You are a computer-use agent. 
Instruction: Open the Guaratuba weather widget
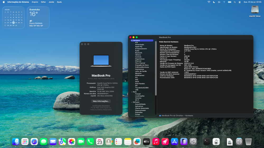[38, 18]
